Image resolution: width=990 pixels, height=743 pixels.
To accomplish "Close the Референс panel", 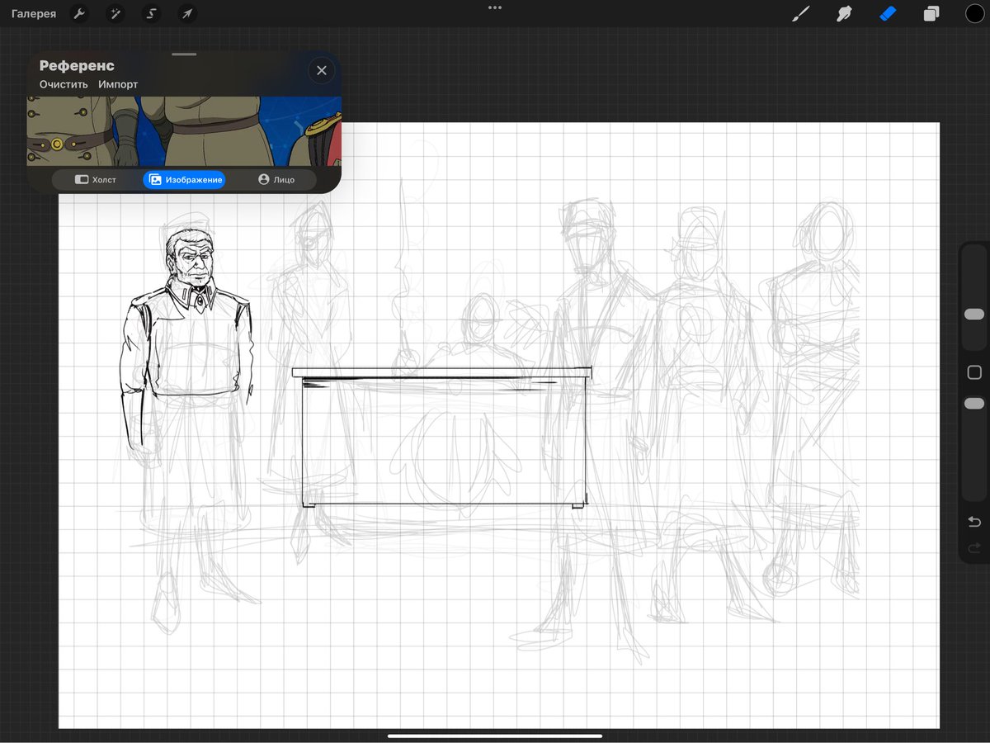I will click(322, 70).
